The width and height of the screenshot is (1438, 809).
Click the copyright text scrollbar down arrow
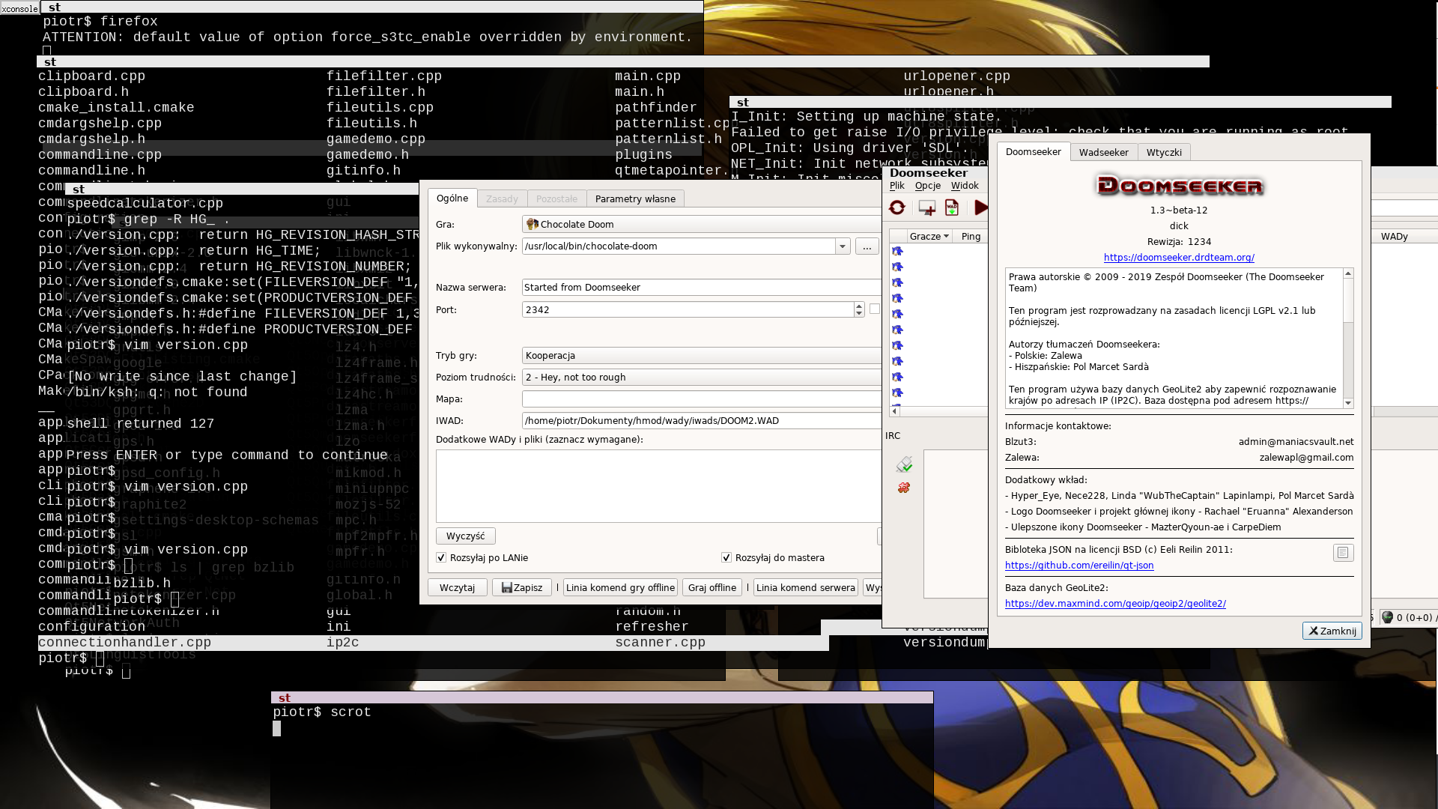coord(1348,403)
